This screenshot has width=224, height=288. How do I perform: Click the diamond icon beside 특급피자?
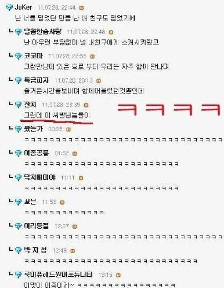[x=18, y=80]
